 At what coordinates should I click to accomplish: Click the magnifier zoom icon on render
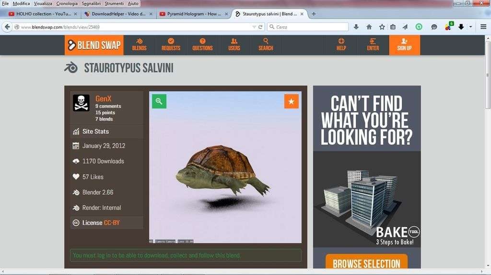click(159, 101)
